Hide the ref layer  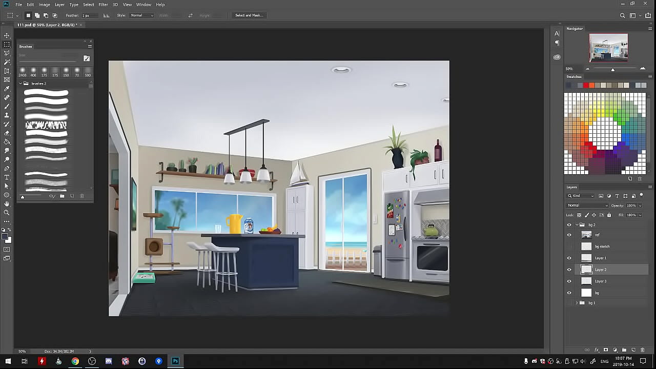569,235
